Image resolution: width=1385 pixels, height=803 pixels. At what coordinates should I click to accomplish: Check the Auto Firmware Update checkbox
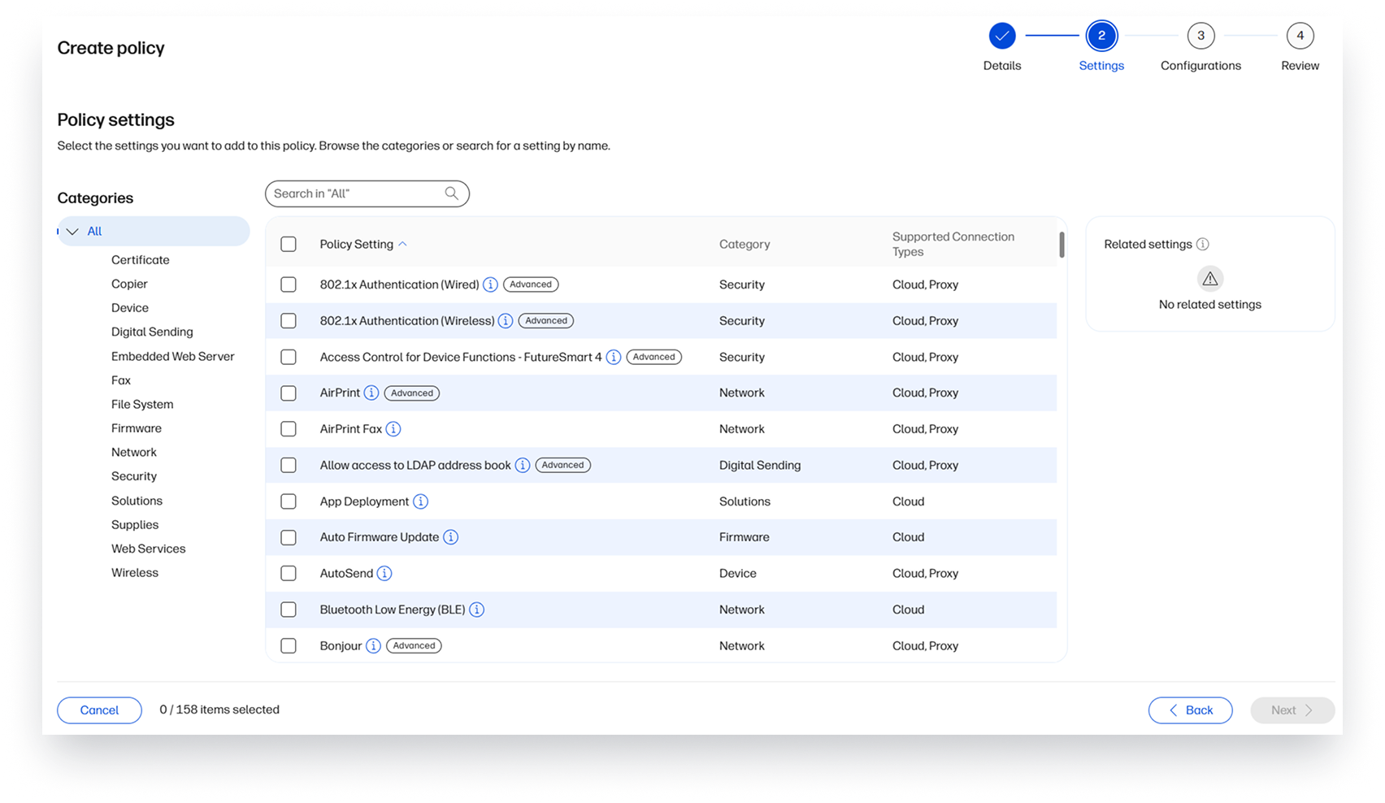289,537
